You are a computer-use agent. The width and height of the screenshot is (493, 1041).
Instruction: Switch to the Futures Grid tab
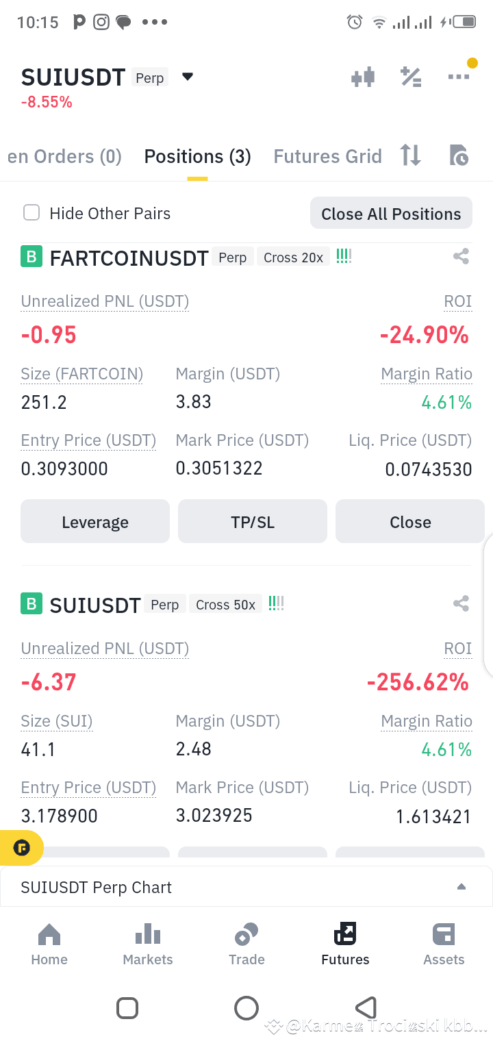[327, 157]
